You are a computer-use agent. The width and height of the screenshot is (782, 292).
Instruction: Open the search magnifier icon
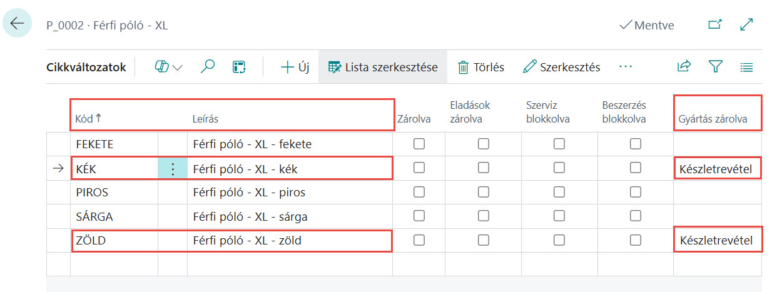click(x=208, y=67)
